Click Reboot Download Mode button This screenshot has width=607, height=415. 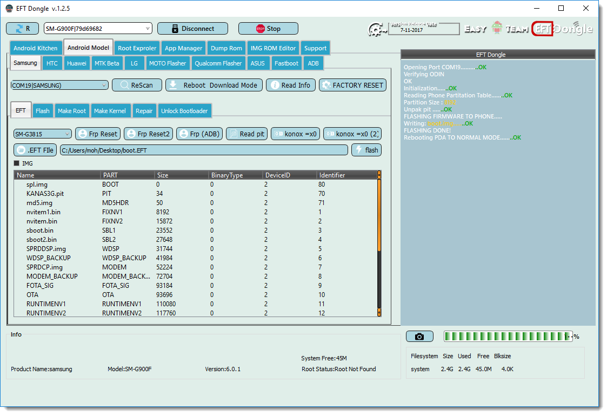(214, 85)
